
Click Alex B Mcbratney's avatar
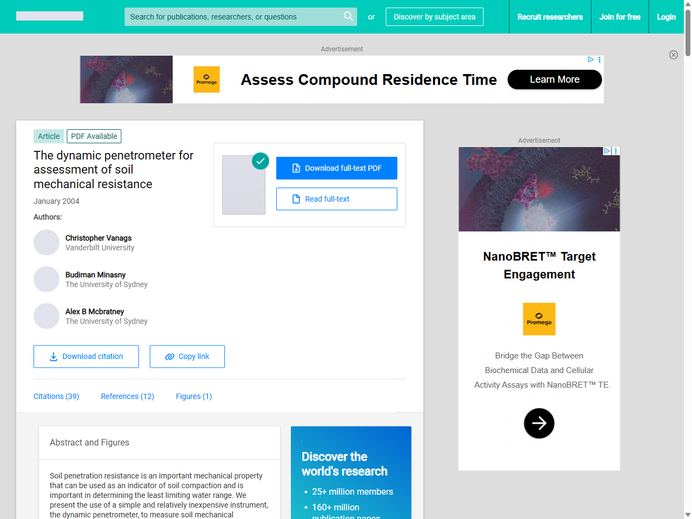click(46, 316)
